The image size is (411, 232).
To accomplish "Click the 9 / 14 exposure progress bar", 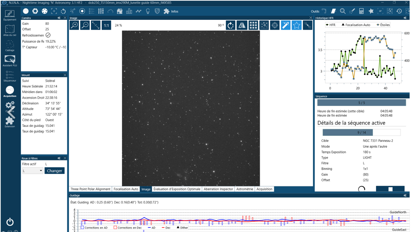I will tap(361, 132).
